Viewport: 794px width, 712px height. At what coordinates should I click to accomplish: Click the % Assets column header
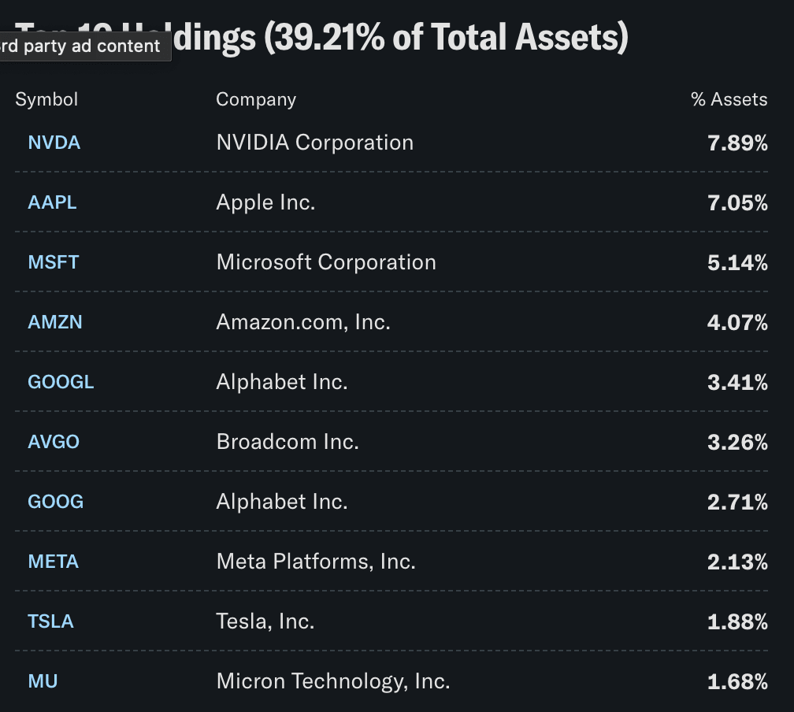(x=729, y=99)
